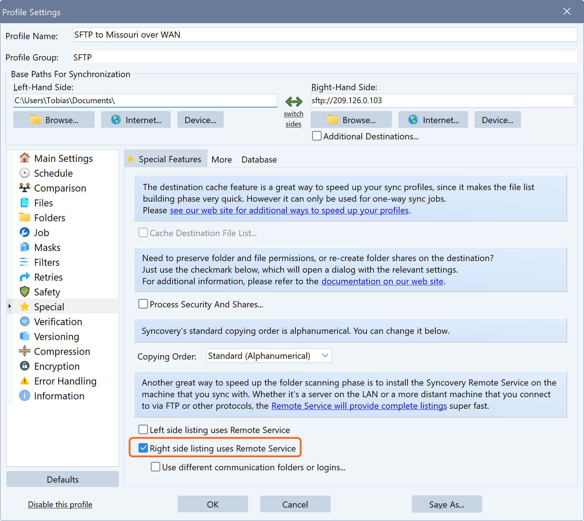Screen dimensions: 584x521
Task: Click the Error Handling warning icon
Action: tap(24, 381)
